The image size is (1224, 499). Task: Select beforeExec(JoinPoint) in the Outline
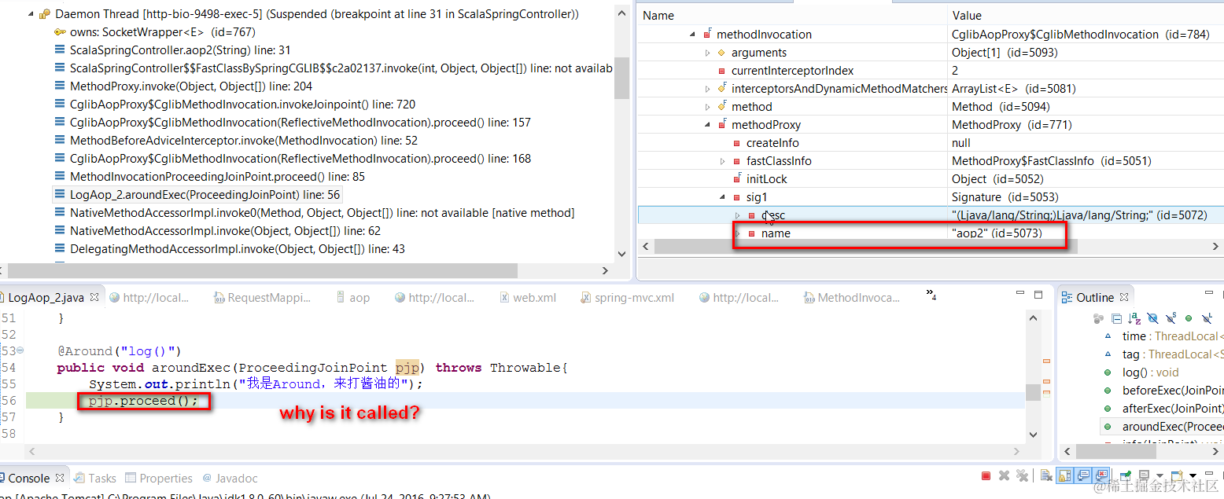pyautogui.click(x=1163, y=391)
